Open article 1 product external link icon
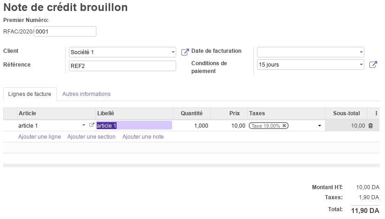Viewport: 385px width, 219px height. tap(92, 125)
